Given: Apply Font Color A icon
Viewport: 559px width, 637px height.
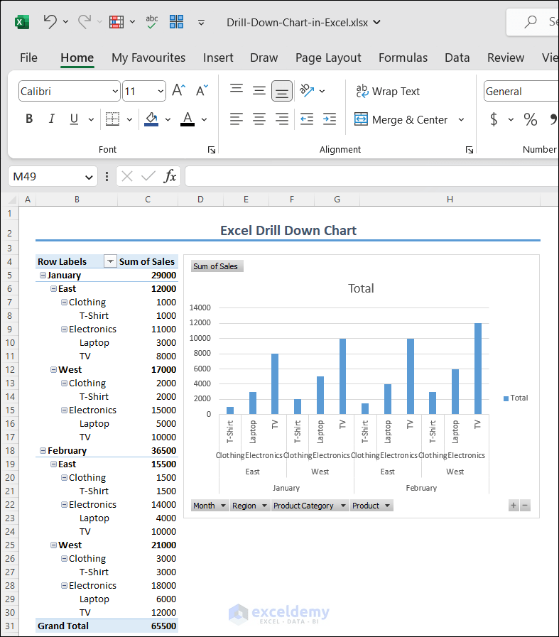Looking at the screenshot, I should [x=188, y=119].
